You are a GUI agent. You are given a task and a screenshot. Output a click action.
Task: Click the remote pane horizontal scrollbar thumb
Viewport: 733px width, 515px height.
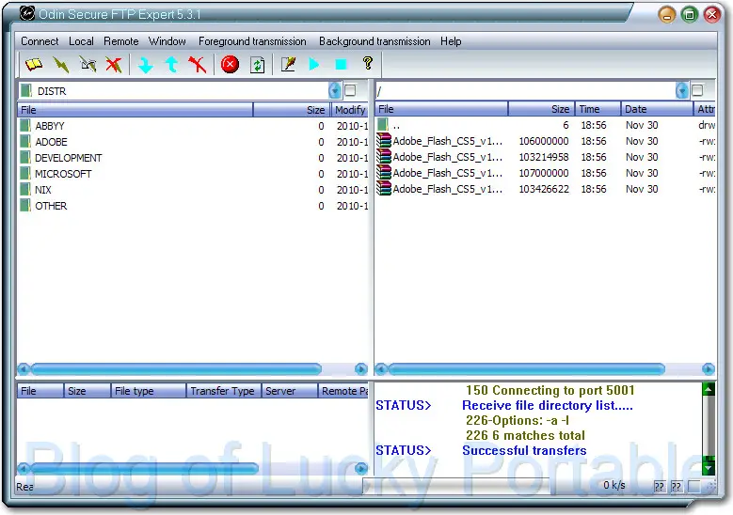click(x=526, y=369)
